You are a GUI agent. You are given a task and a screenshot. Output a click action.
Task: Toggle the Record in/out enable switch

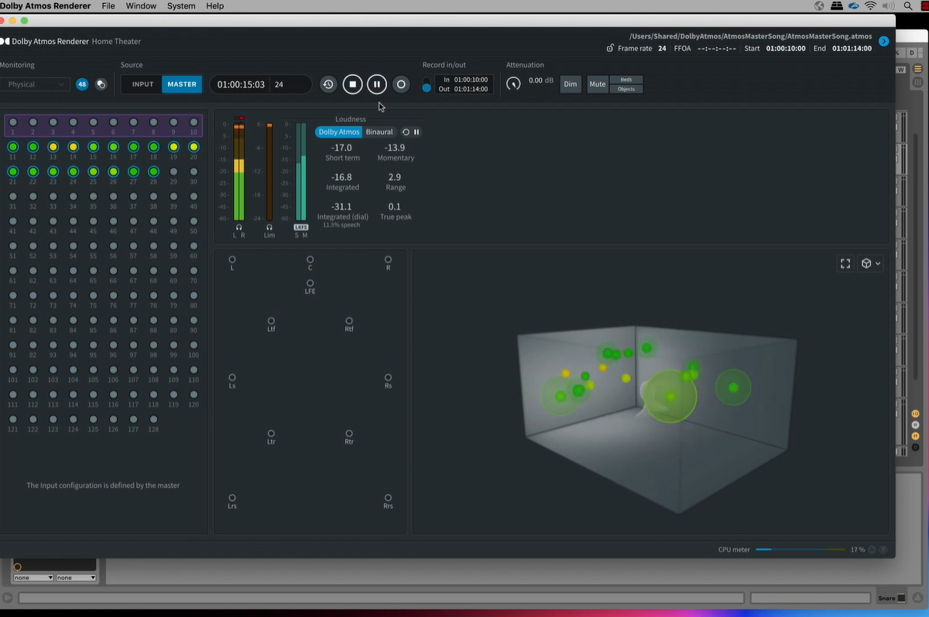pos(427,84)
